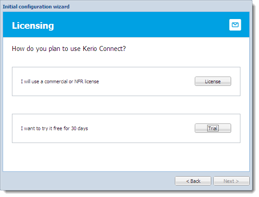Viewport: 259px width, 197px height.
Task: Click the Kerio Connect envelope icon
Action: 235,25
